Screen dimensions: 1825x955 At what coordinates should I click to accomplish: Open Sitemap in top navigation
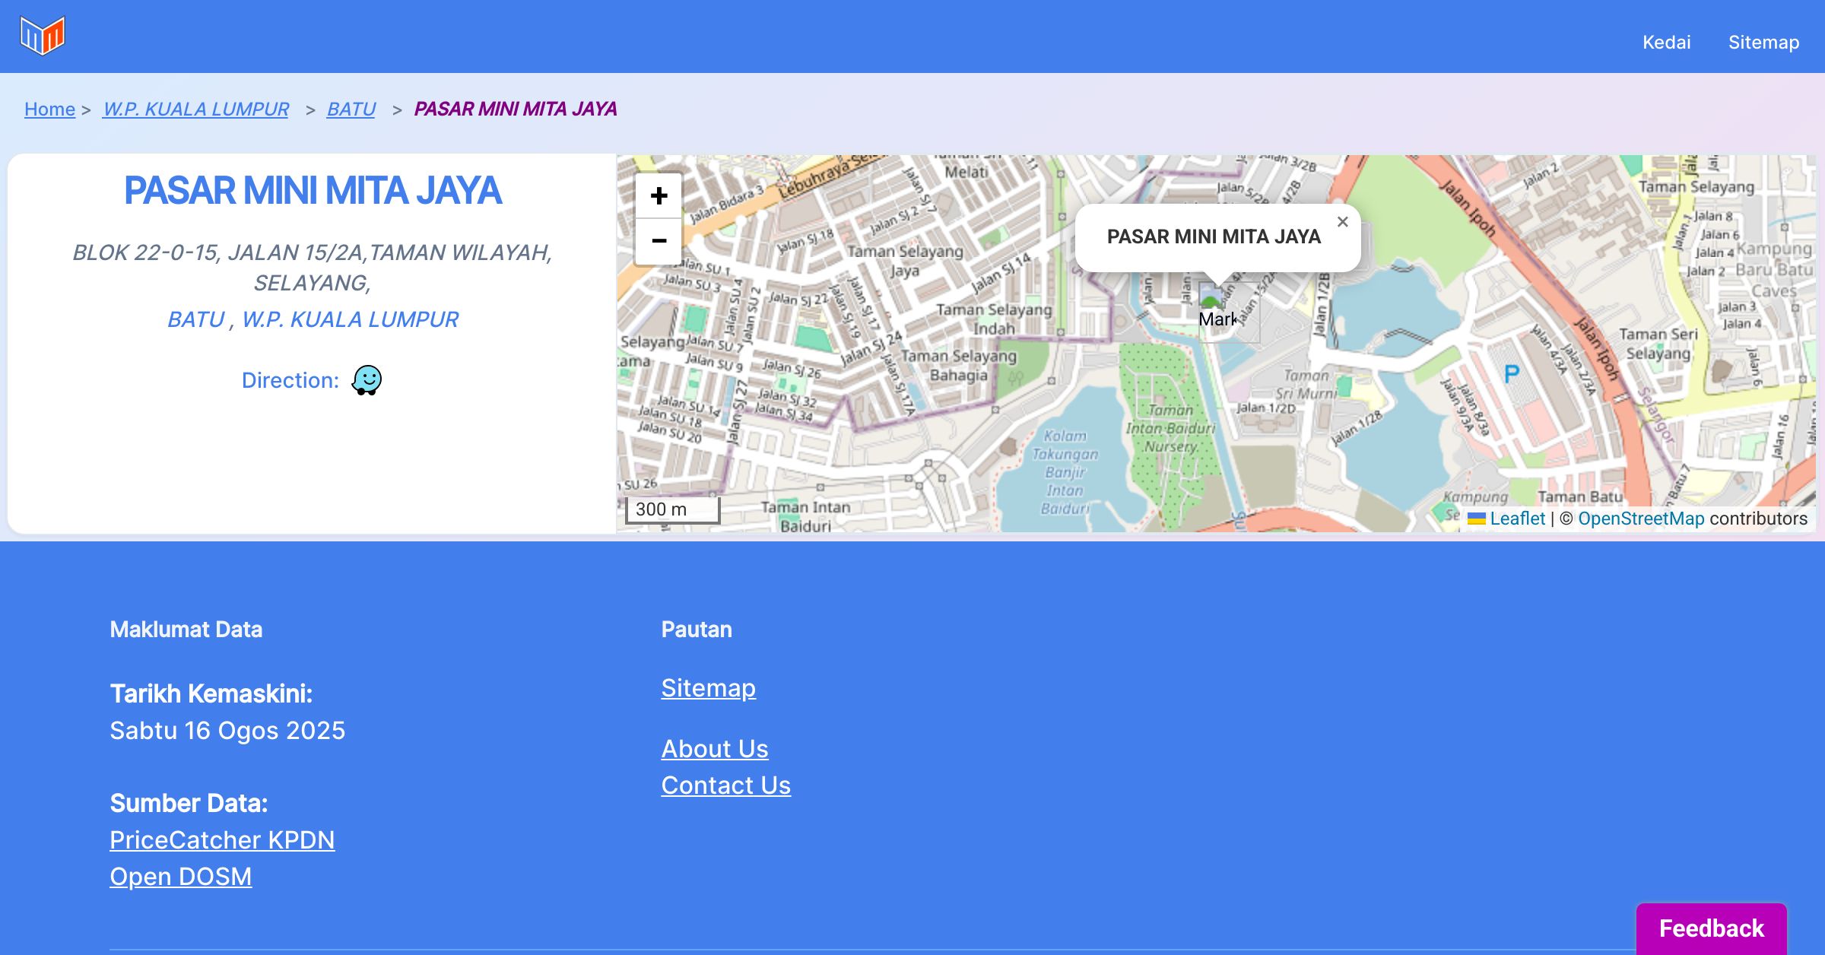(1763, 43)
